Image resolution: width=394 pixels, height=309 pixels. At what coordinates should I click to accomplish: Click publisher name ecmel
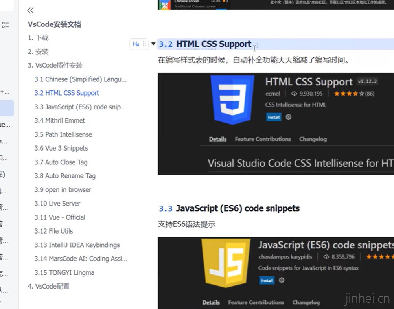click(x=272, y=94)
